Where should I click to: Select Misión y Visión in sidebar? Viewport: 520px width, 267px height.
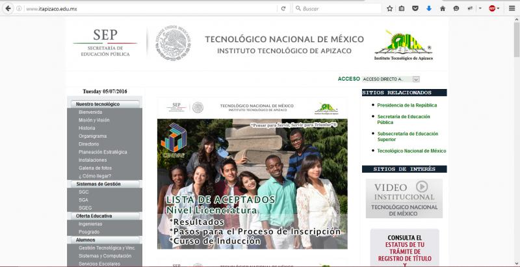coord(94,120)
